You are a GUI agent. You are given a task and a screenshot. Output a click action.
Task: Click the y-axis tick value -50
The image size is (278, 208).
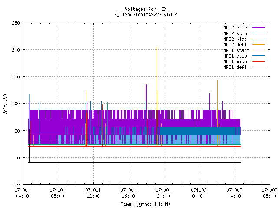tap(16, 185)
